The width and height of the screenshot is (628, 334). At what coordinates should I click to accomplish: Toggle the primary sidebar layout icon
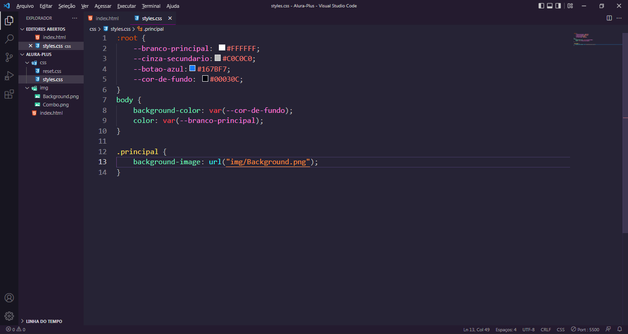tap(541, 6)
